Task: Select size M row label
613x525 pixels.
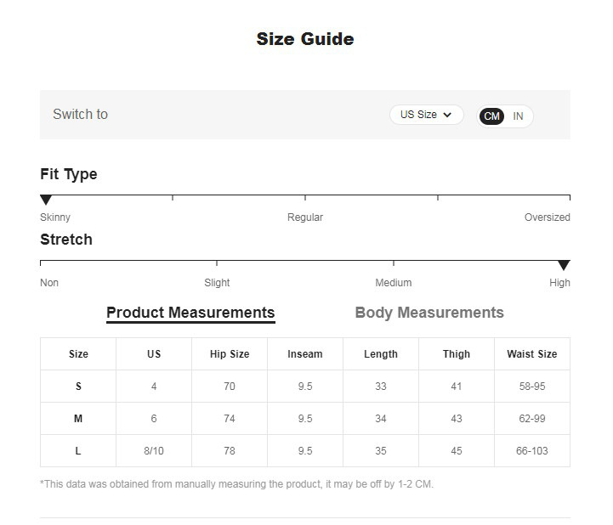Action: [78, 419]
